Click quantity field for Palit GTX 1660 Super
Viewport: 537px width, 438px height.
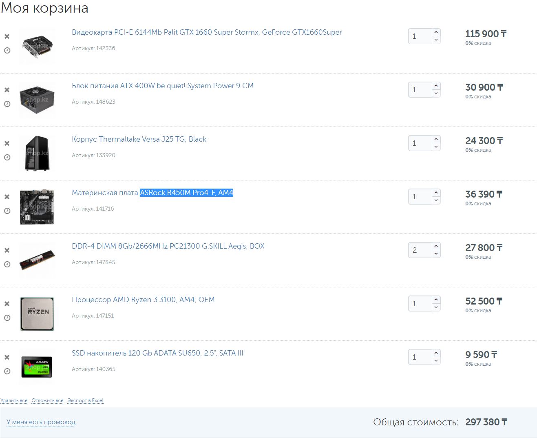coord(420,36)
